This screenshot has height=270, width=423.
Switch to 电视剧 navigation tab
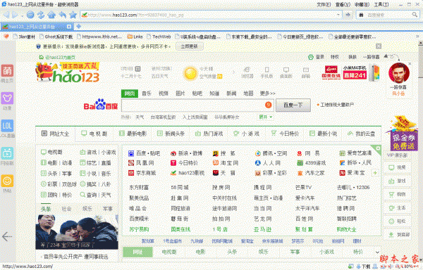point(94,134)
